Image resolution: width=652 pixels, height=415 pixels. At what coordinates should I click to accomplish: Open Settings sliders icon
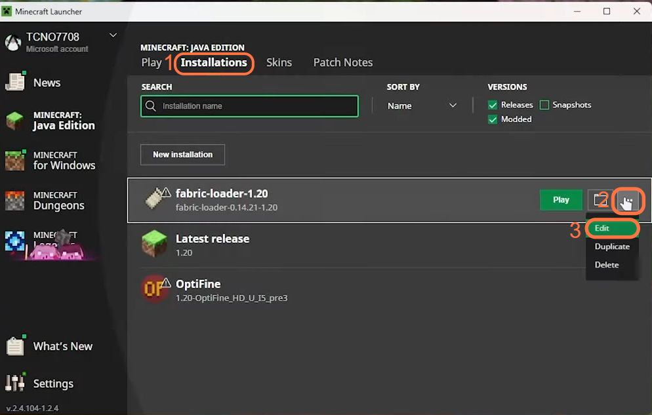(x=15, y=383)
